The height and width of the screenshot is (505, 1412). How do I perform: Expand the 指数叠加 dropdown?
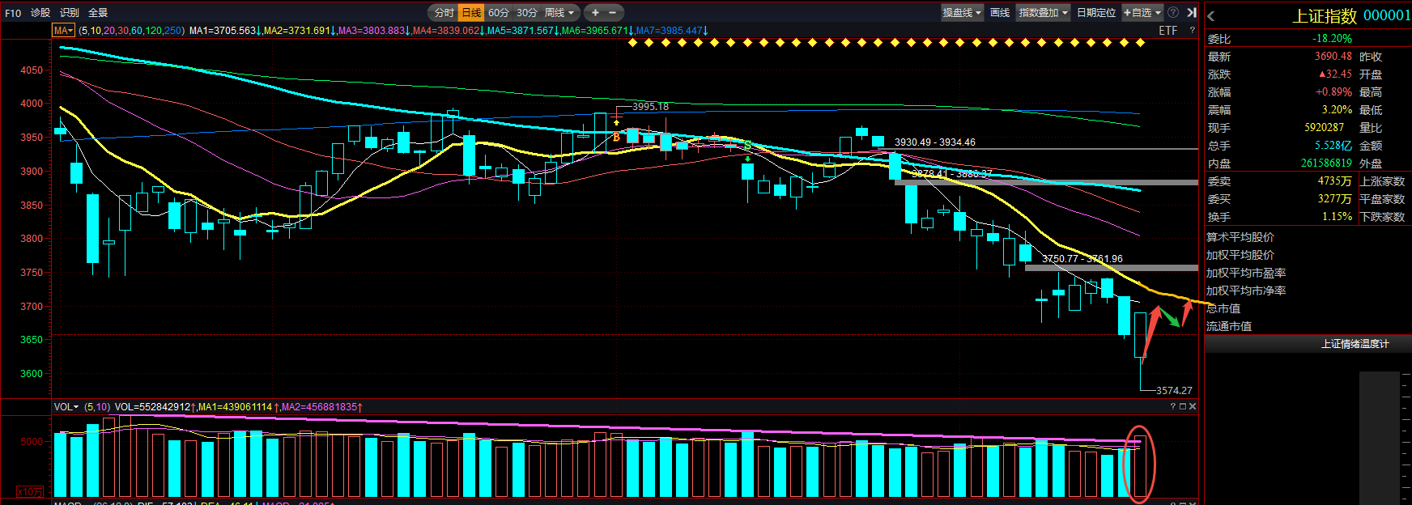click(x=1043, y=13)
